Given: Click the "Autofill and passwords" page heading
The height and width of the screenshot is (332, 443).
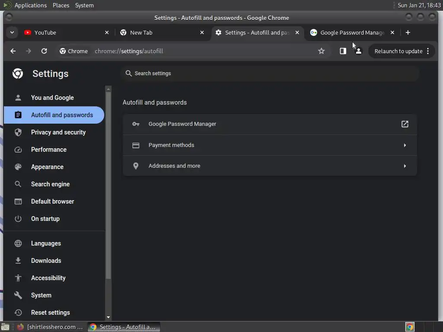Looking at the screenshot, I should pyautogui.click(x=154, y=102).
